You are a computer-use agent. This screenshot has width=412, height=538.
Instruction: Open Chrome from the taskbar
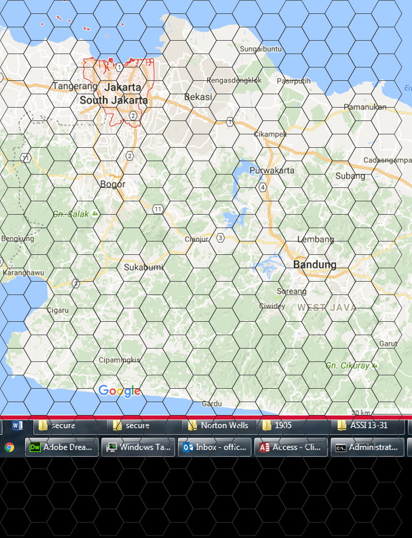pos(9,447)
